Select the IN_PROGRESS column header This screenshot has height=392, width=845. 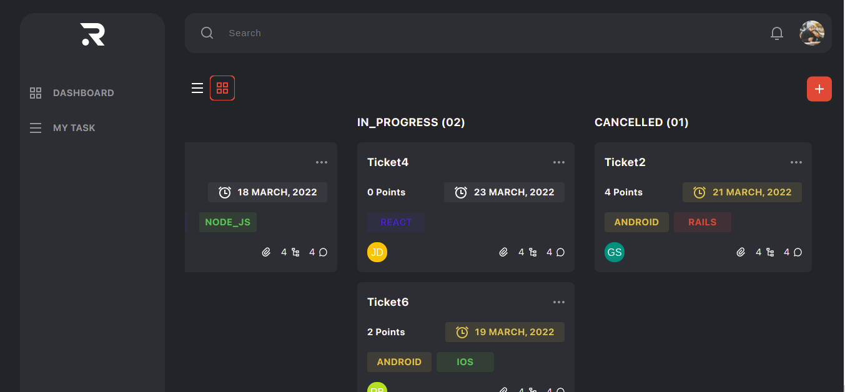click(411, 122)
